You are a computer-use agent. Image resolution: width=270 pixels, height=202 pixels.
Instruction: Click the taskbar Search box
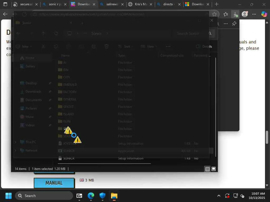pos(44,196)
